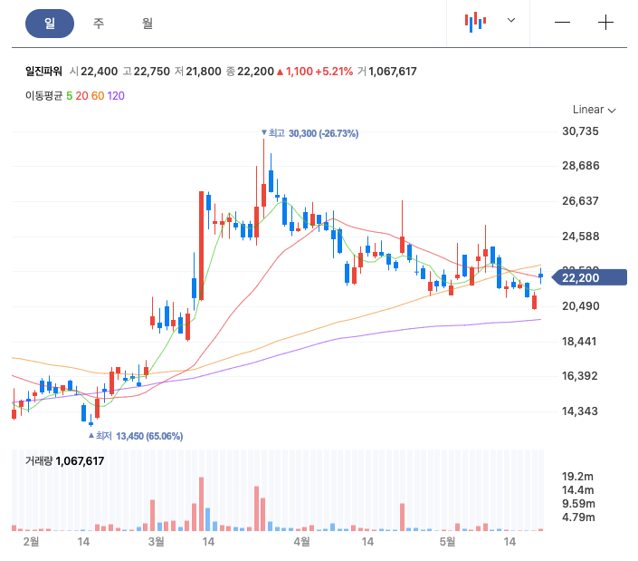
Task: Click the 최저 13,450 low marker
Action: [136, 436]
